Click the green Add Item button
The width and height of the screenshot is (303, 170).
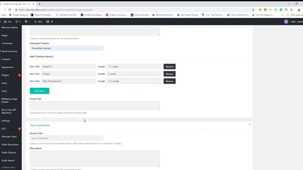pos(39,91)
